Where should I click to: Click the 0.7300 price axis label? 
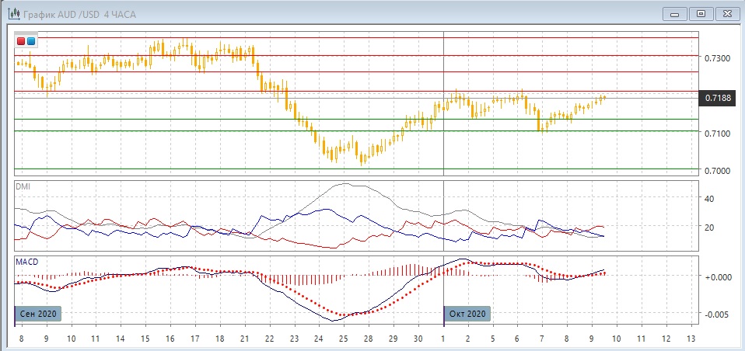click(717, 58)
